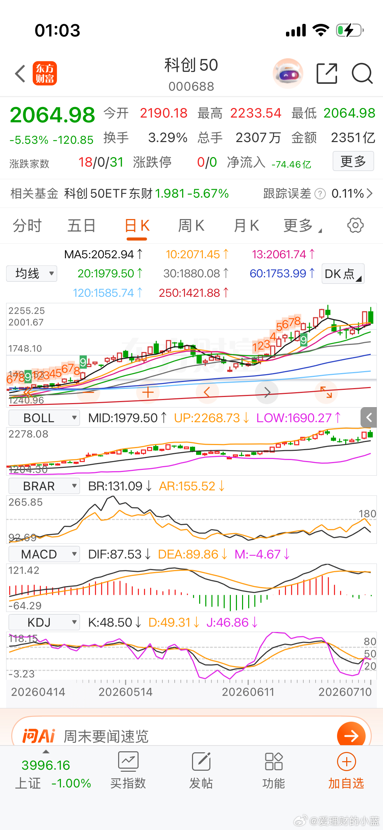Viewport: 383px width, 830px height.
Task: Open the DK点 dropdown
Action: coord(343,274)
